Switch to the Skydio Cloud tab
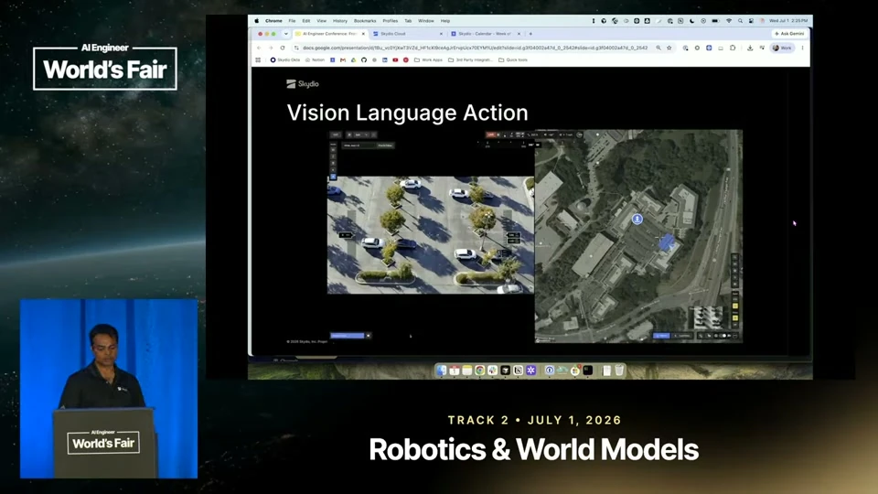878x494 pixels. [407, 34]
